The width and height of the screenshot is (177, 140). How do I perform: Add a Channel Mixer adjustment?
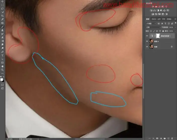164,11
